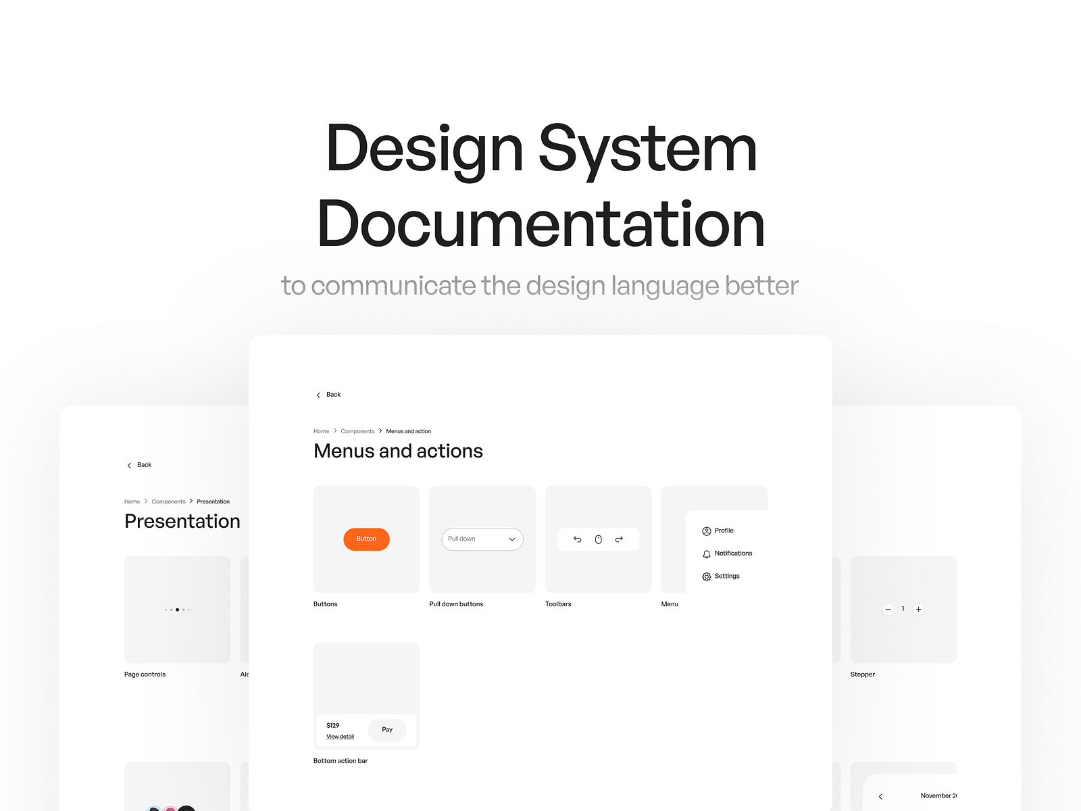Click the previous-month chevron on the November calendar

click(880, 796)
